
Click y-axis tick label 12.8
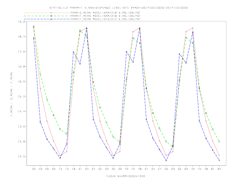tap(21, 142)
